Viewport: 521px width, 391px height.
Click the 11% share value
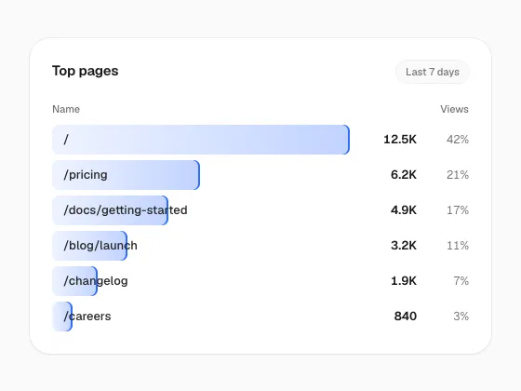coord(458,246)
